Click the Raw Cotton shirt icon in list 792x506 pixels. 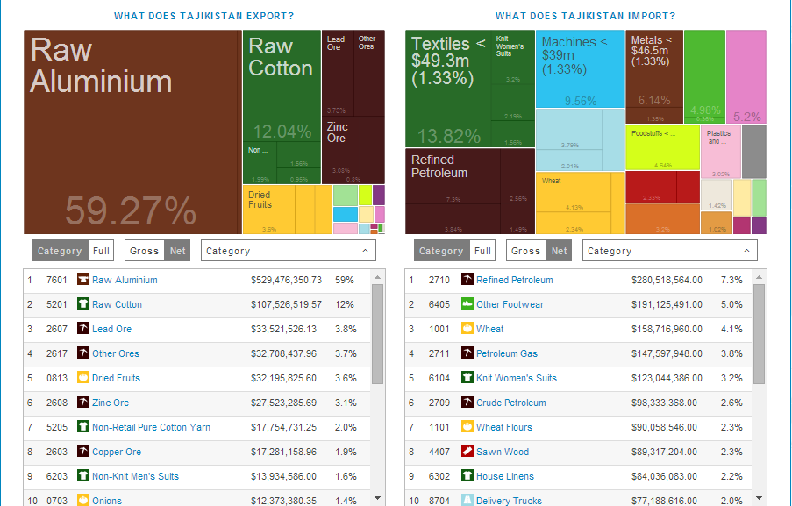click(82, 305)
